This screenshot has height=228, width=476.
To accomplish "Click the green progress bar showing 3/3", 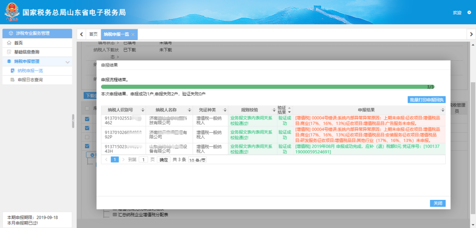I will tap(268, 87).
